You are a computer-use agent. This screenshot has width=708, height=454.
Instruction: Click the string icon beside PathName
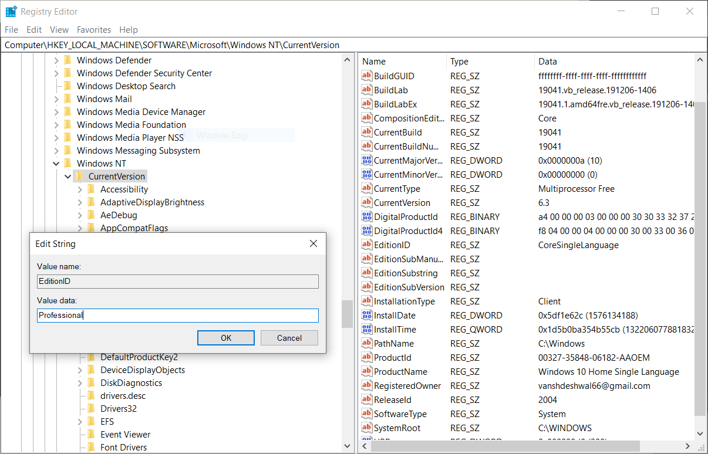pyautogui.click(x=367, y=344)
